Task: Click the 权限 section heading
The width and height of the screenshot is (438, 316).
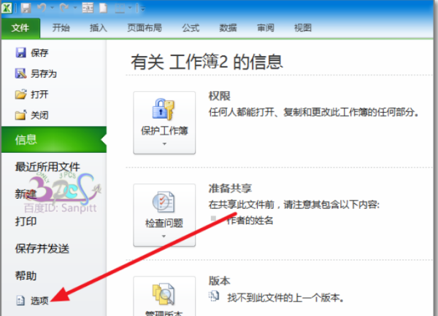Action: coord(219,96)
